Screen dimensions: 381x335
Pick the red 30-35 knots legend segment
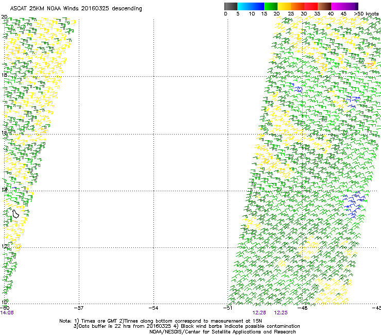point(311,6)
